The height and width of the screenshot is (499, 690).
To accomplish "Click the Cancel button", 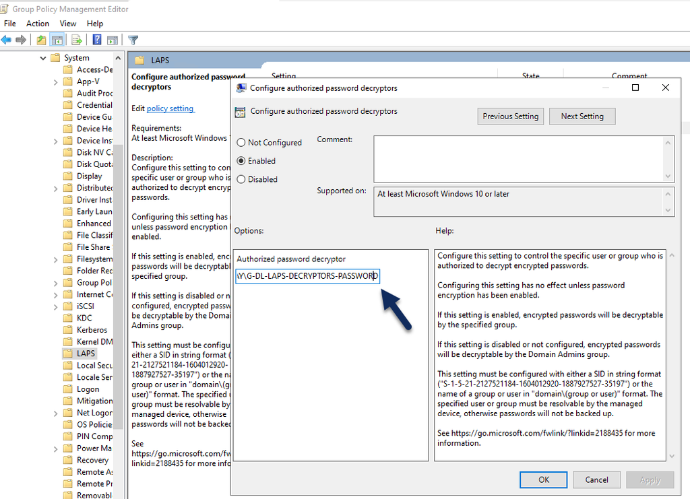I will point(597,479).
